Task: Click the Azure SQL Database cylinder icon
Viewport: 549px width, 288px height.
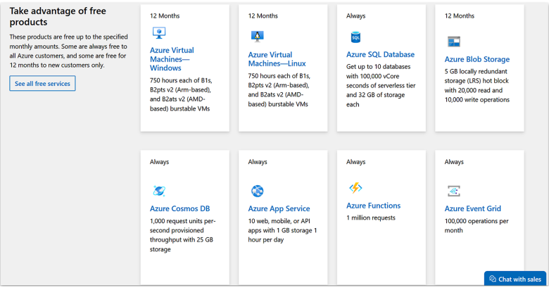Action: tap(355, 37)
